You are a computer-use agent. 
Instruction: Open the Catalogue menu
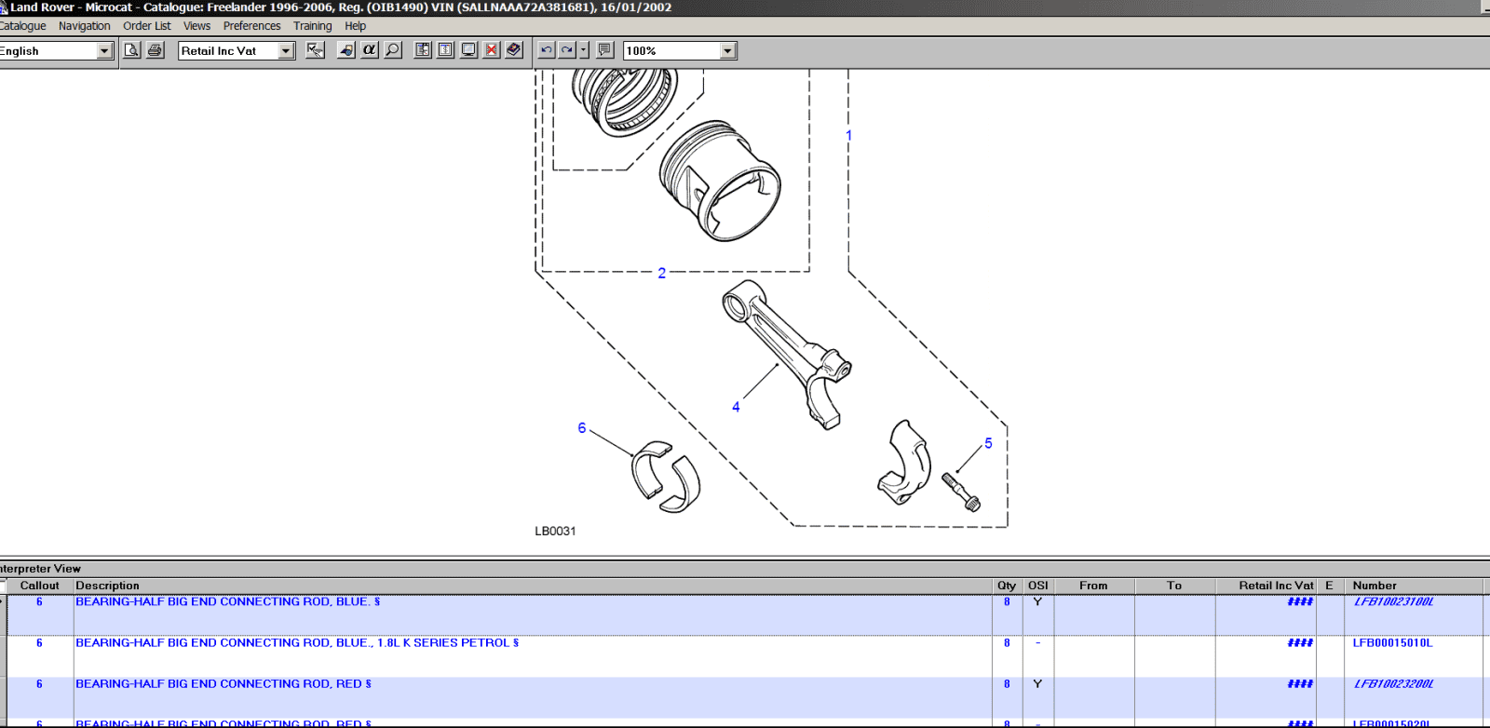tap(22, 26)
